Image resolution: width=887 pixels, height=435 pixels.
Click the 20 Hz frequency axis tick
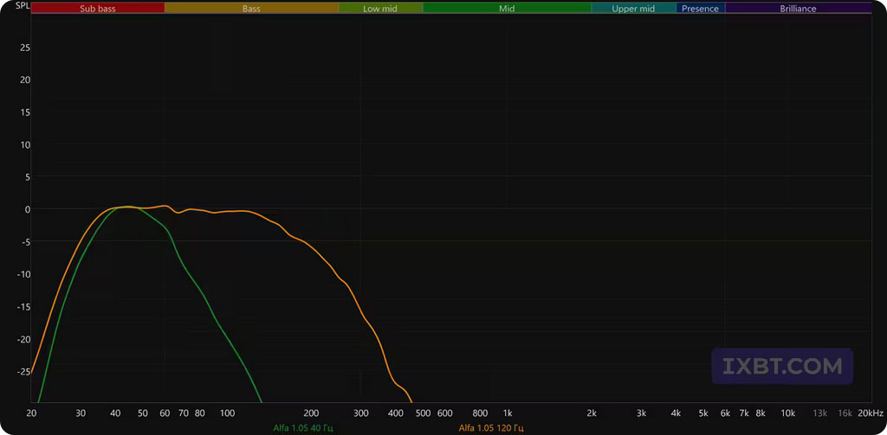[x=31, y=413]
